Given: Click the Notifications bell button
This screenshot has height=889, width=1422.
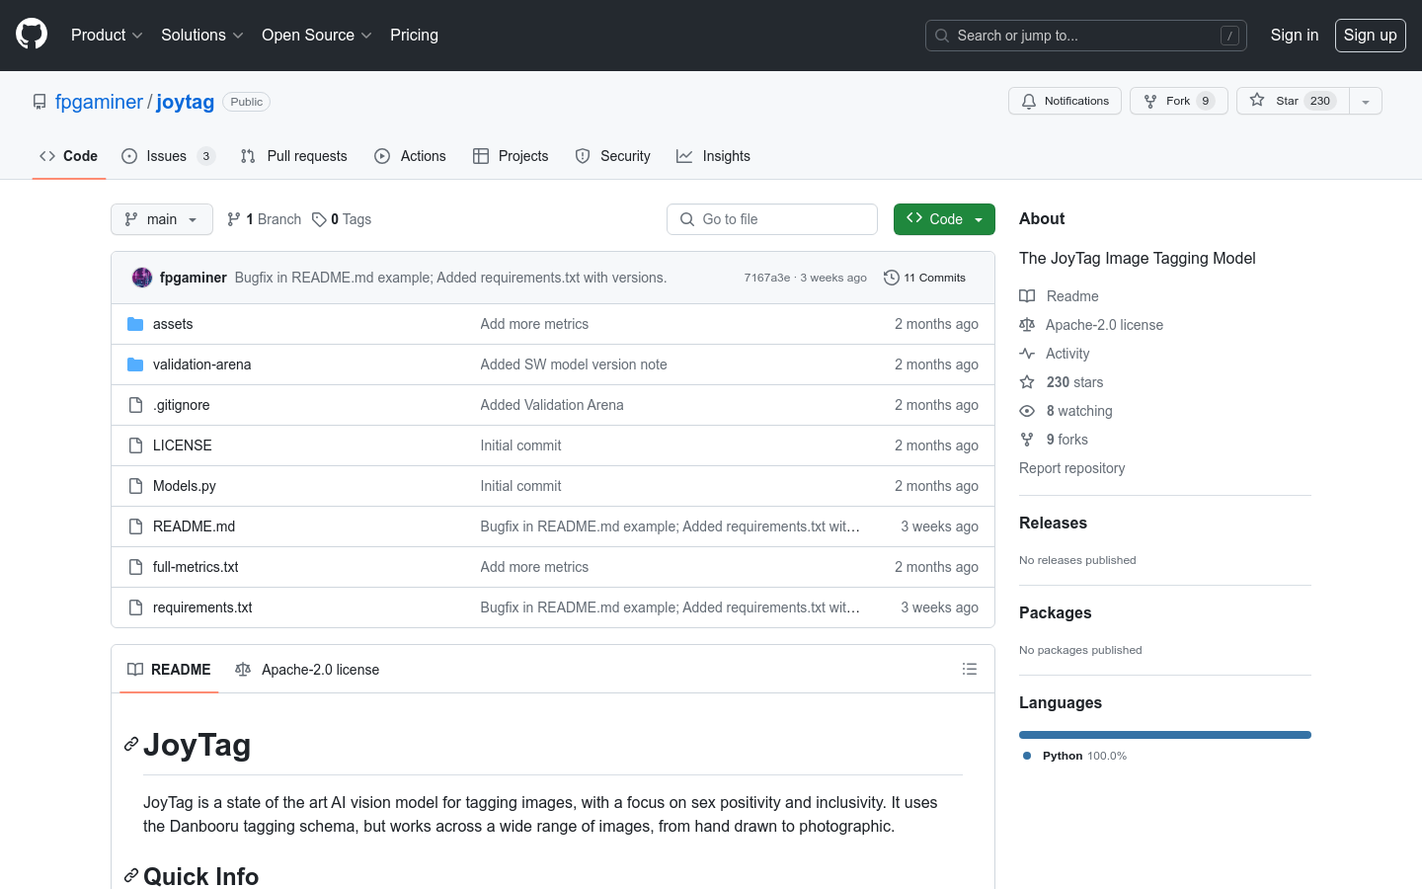Looking at the screenshot, I should click(x=1065, y=101).
